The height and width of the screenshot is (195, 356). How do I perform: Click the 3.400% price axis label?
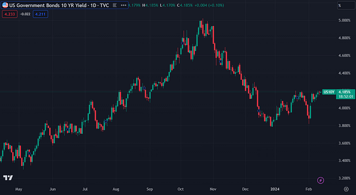coord(344,160)
